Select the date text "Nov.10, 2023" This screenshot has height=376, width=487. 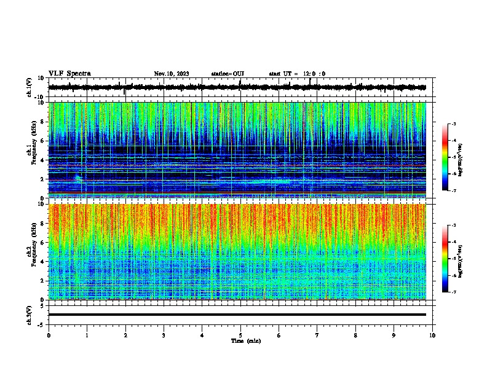click(x=172, y=74)
